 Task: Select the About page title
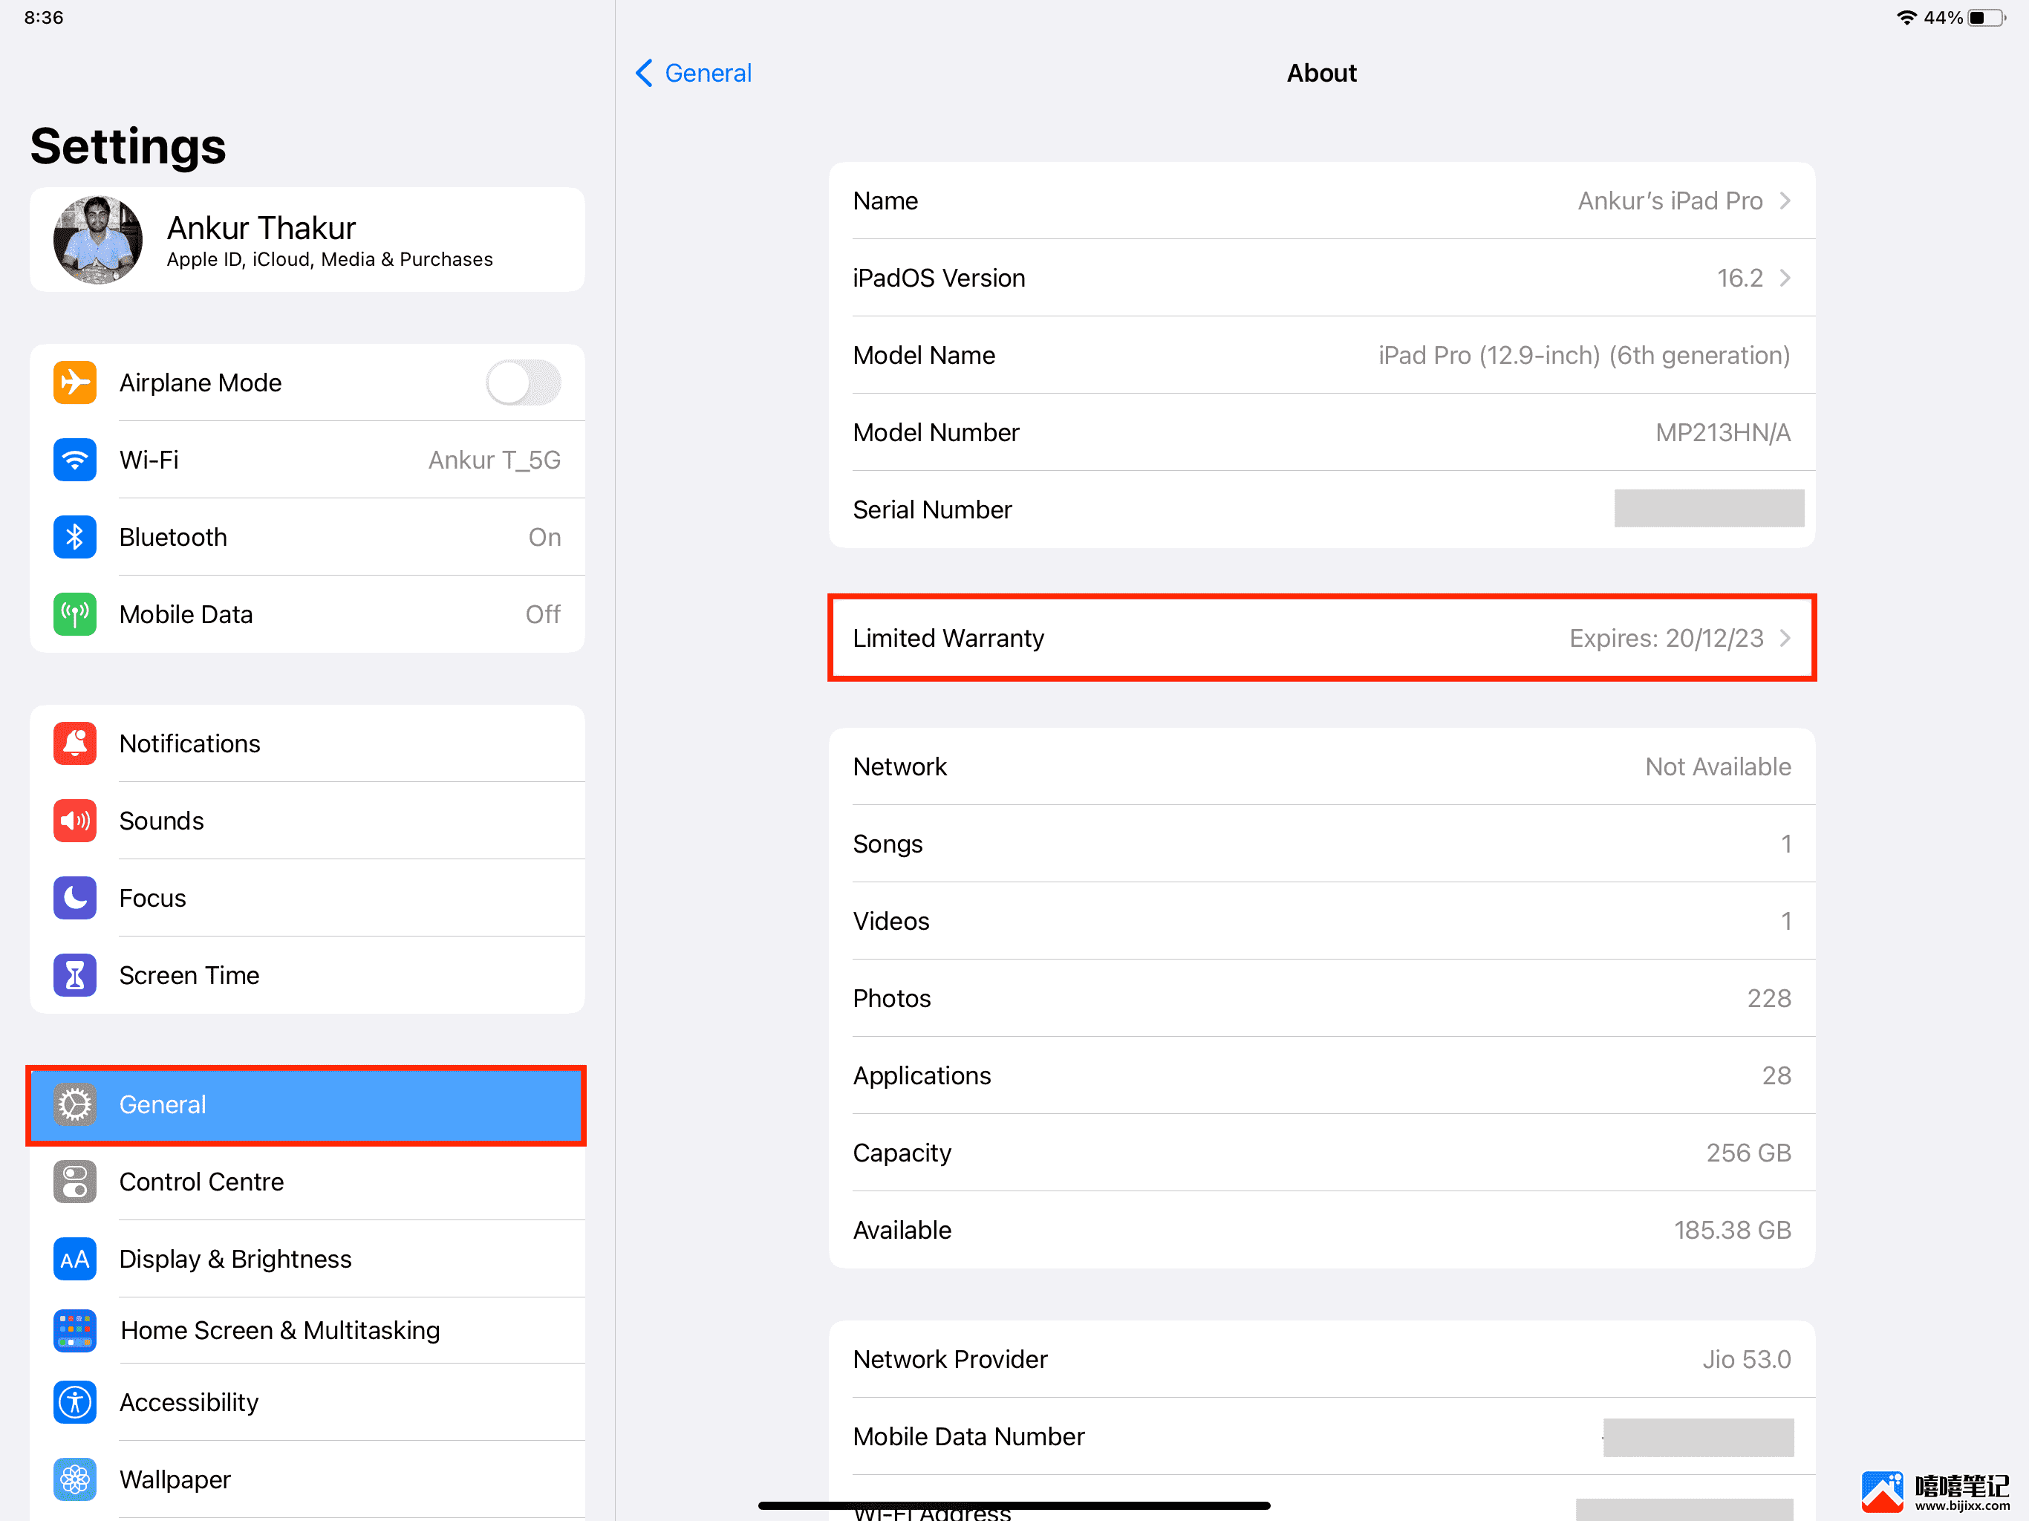tap(1321, 71)
